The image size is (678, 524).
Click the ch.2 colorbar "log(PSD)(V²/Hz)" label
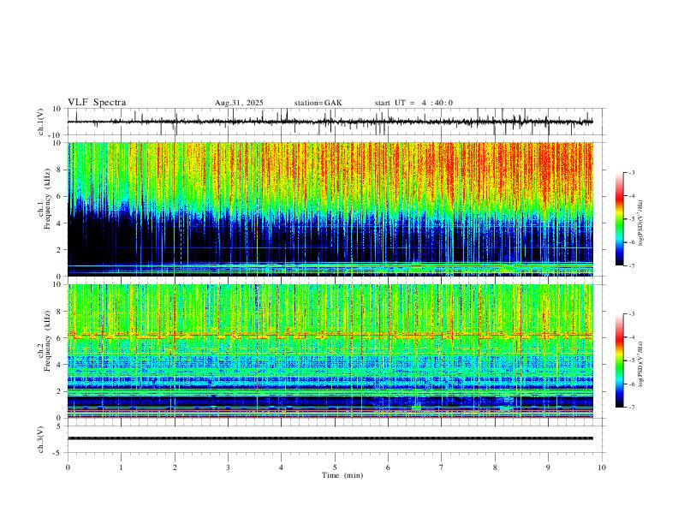641,365
